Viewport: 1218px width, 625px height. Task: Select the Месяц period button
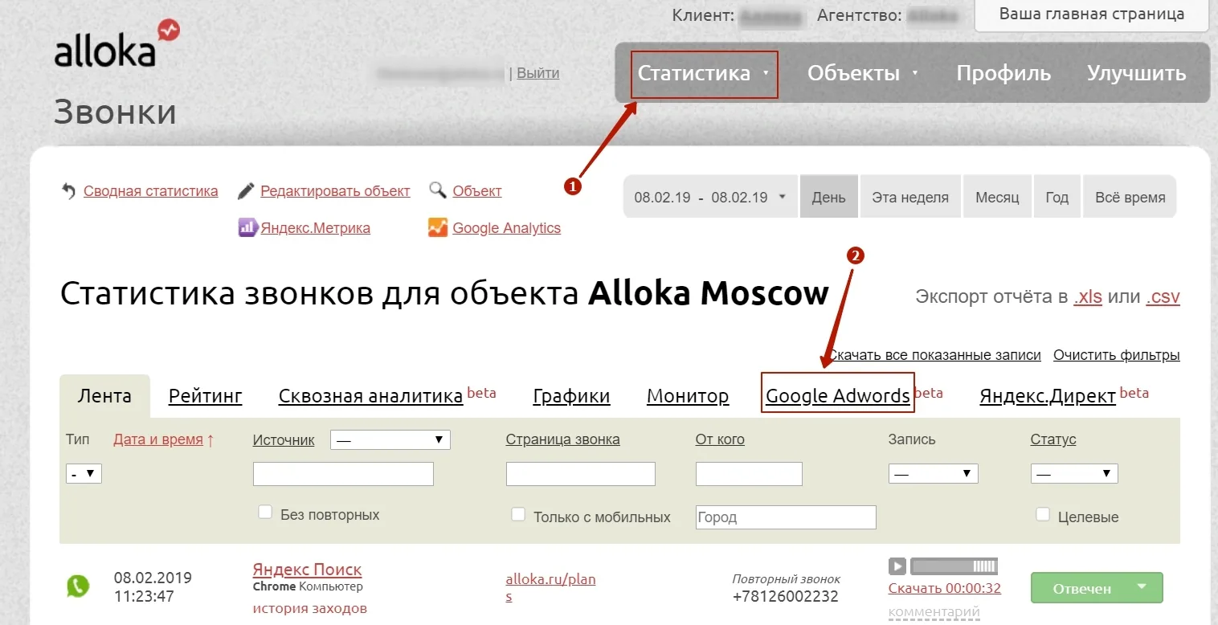pyautogui.click(x=997, y=197)
